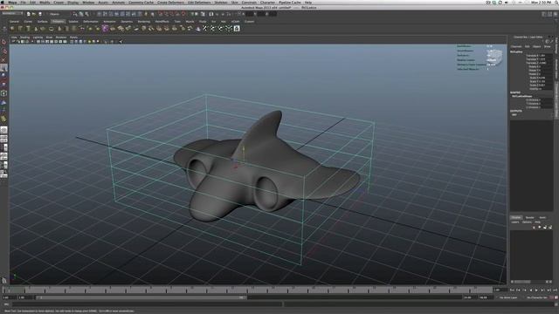Switch to the Deformation shelf tab
The height and width of the screenshot is (314, 559).
pyautogui.click(x=91, y=21)
